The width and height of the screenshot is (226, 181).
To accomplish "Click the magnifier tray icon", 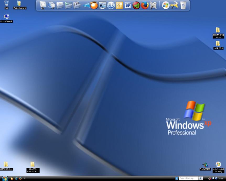I will [x=213, y=178].
